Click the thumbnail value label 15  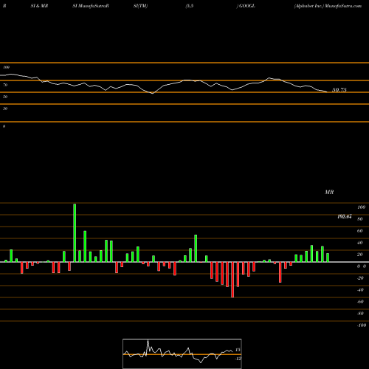pos(238,350)
